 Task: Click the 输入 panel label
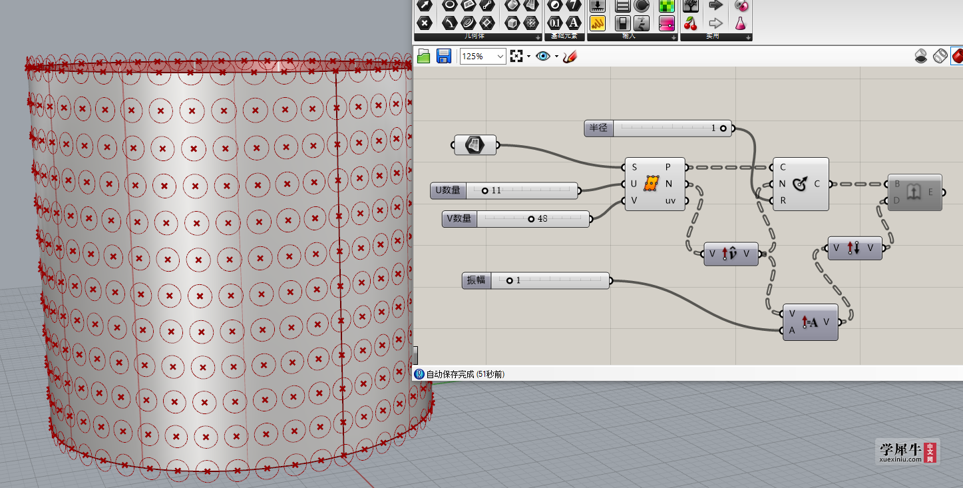click(x=629, y=37)
